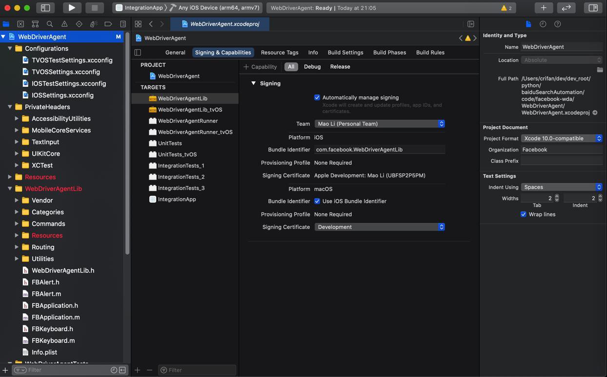Expand the red Resources folder below XCTest
The width and height of the screenshot is (607, 377).
click(10, 177)
